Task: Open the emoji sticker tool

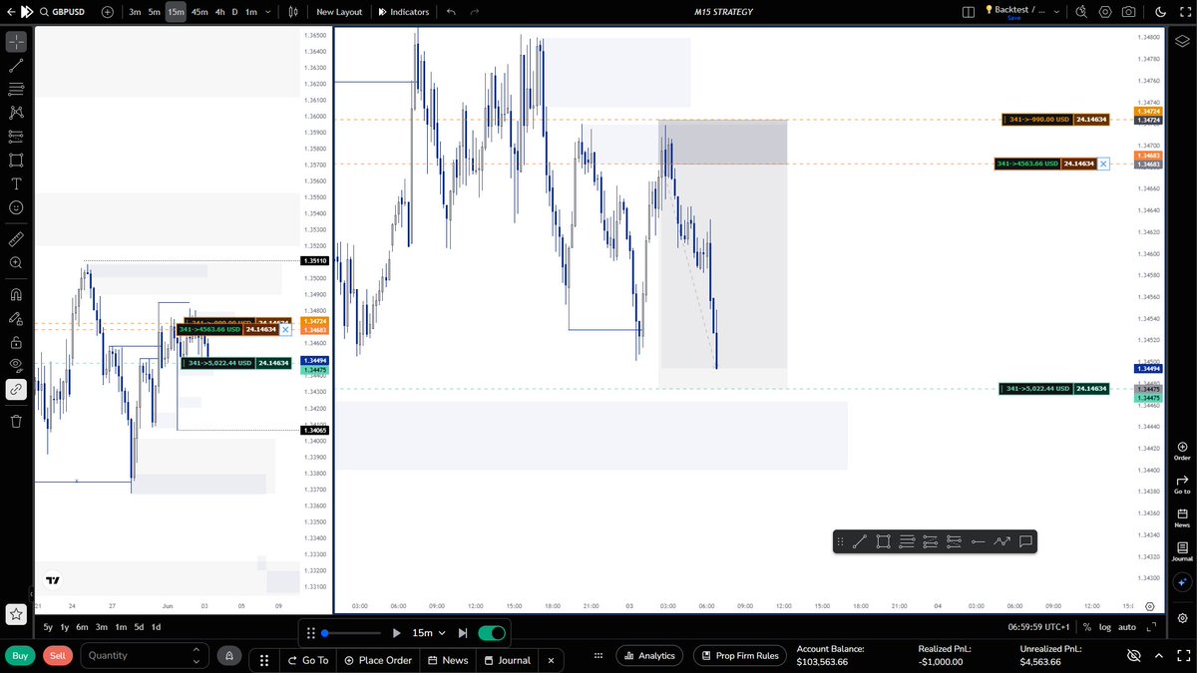Action: click(16, 207)
